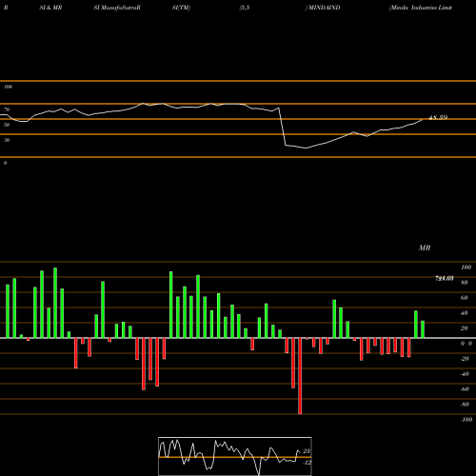Screen dimensions: 476x476
Task: Select the header text 'SI MunafaSutraR'
Action: coord(117,8)
